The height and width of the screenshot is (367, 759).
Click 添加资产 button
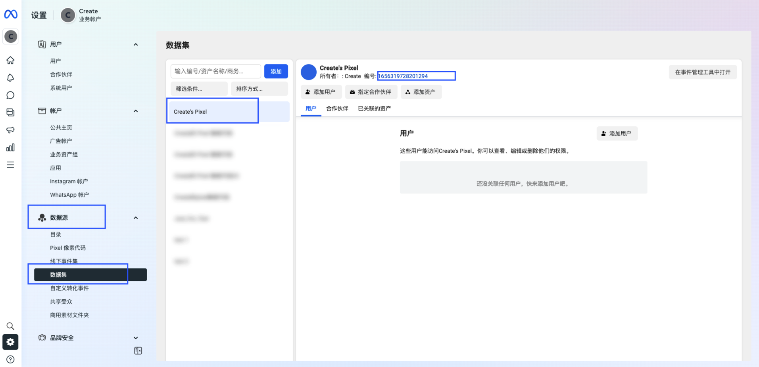click(x=421, y=92)
